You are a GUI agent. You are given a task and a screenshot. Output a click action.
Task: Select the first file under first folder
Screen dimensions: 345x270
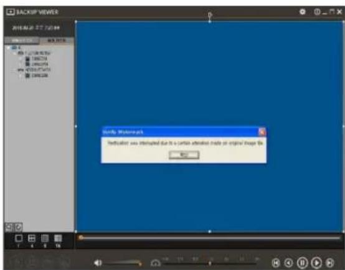tap(37, 58)
